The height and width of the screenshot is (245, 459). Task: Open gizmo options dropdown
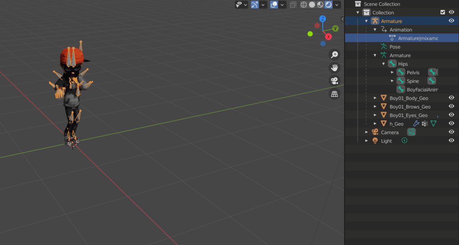click(263, 5)
